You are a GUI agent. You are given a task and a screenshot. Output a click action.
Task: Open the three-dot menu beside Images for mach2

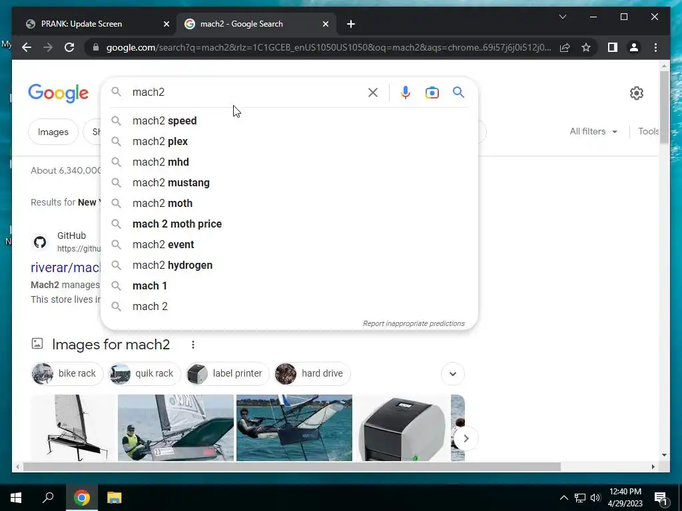click(x=193, y=345)
